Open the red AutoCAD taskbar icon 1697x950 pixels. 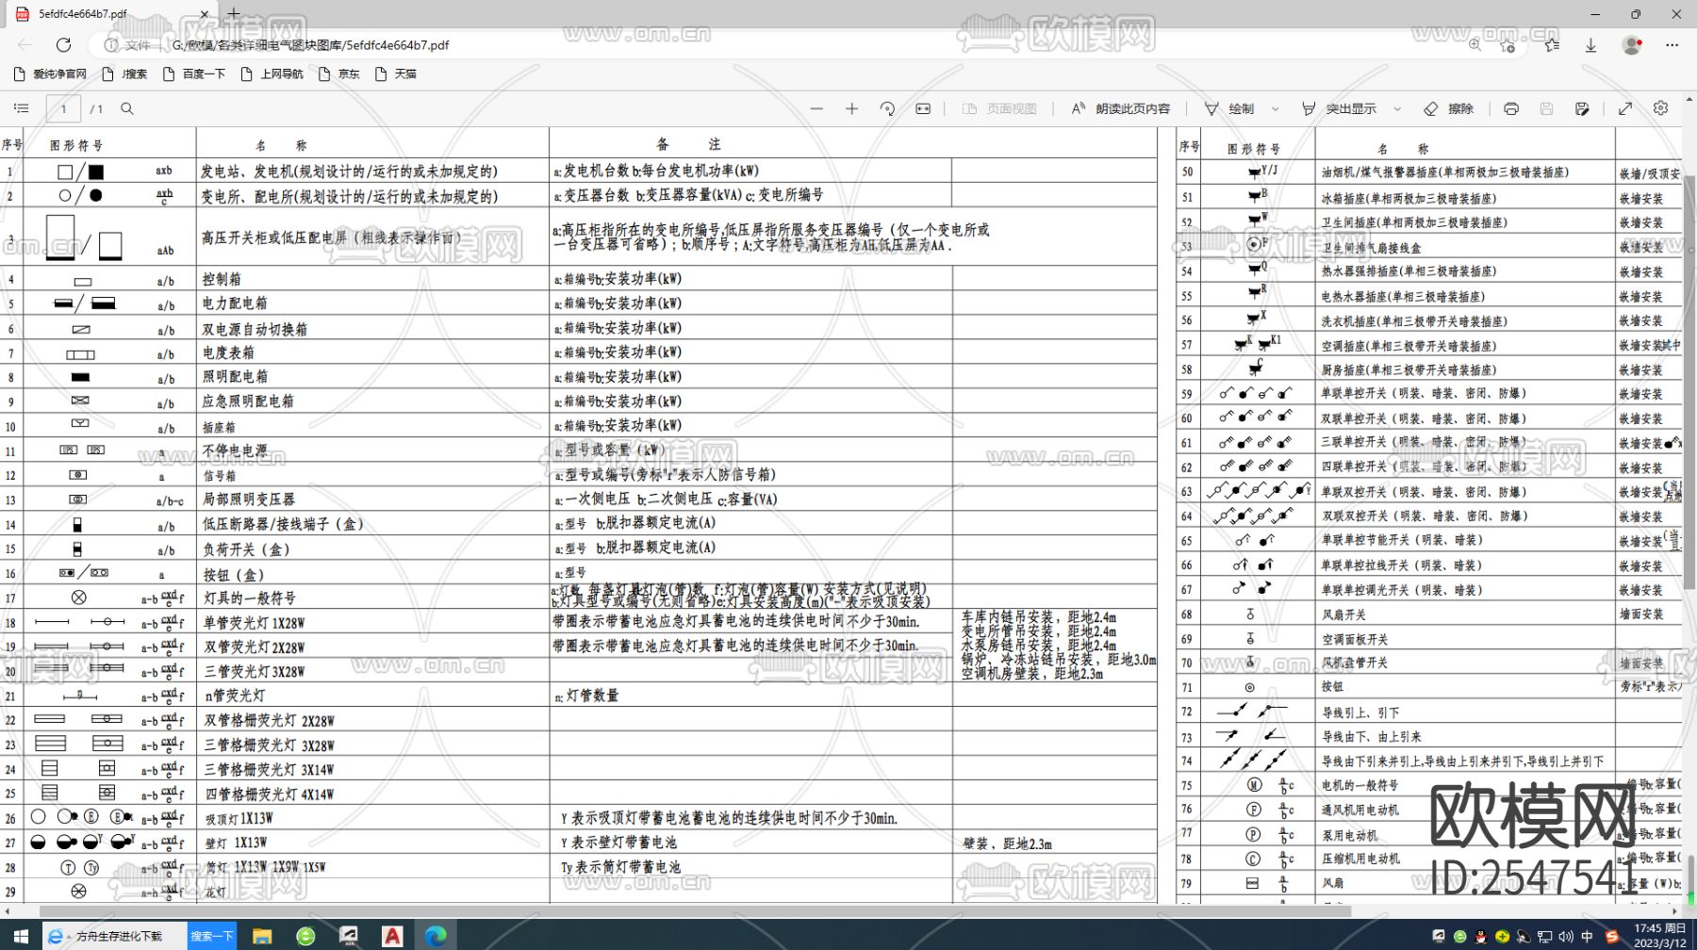click(x=392, y=935)
